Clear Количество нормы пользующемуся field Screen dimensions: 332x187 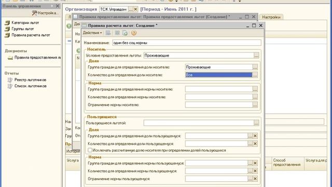pyautogui.click(x=255, y=171)
